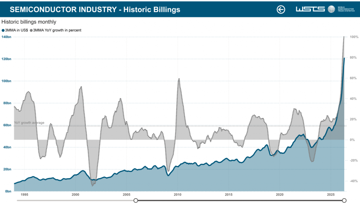Click the 'Historic billings monthly' chart title
The image size is (360, 205).
click(29, 22)
